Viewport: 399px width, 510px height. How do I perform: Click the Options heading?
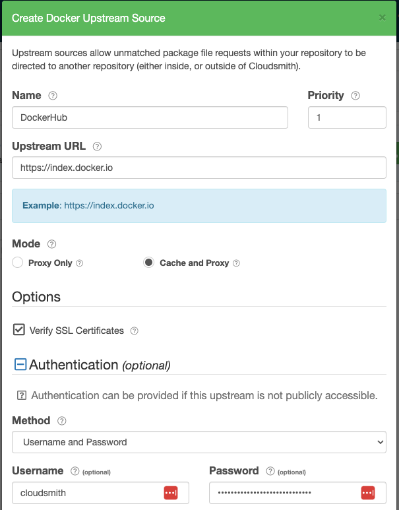click(x=36, y=297)
